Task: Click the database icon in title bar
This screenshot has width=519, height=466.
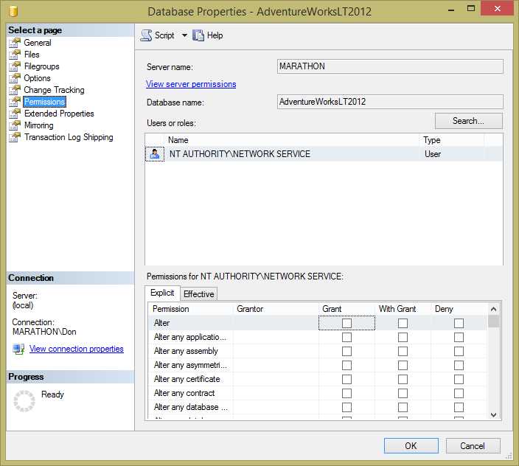Action: click(13, 11)
